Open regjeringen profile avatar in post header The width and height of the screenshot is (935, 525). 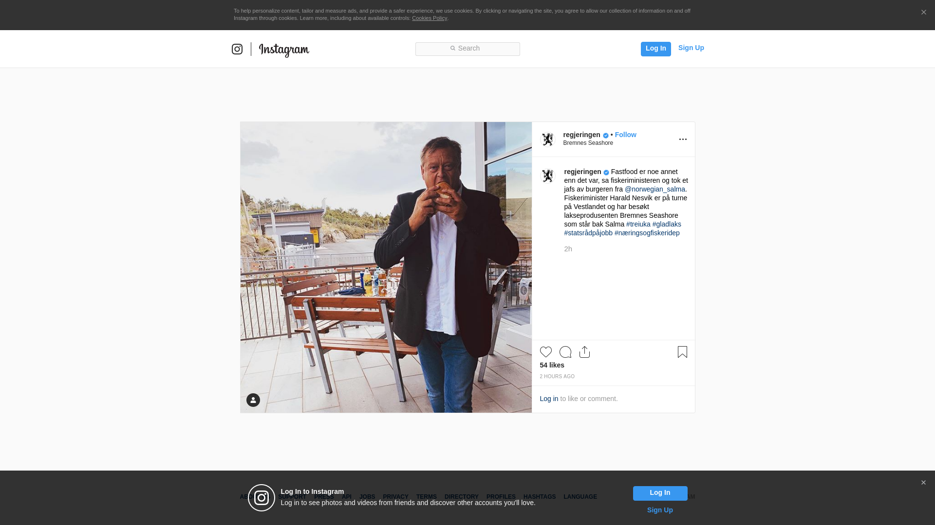click(x=548, y=140)
